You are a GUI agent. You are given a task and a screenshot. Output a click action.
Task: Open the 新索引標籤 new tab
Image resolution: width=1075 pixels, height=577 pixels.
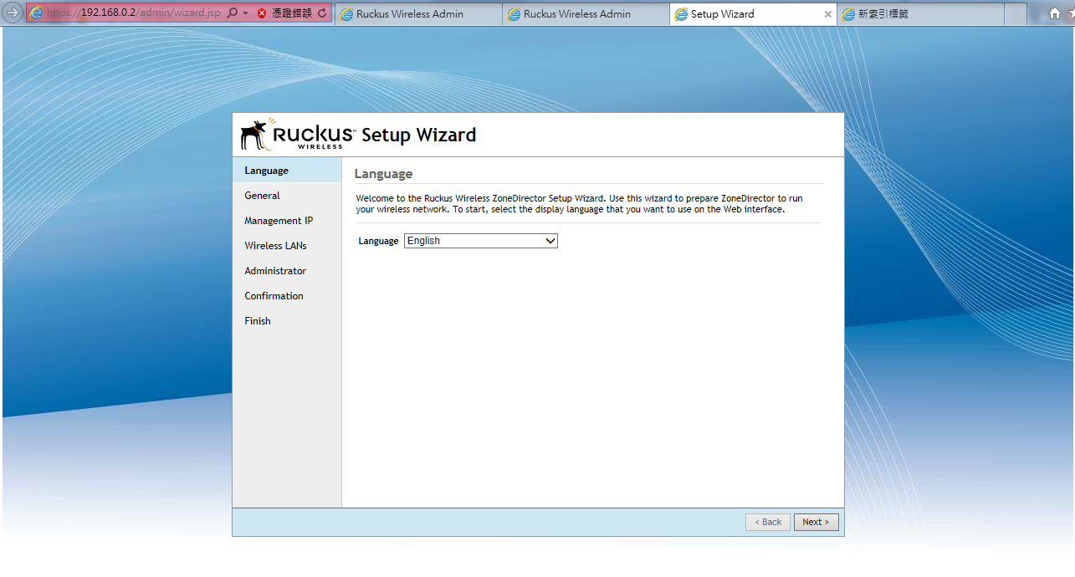click(920, 14)
